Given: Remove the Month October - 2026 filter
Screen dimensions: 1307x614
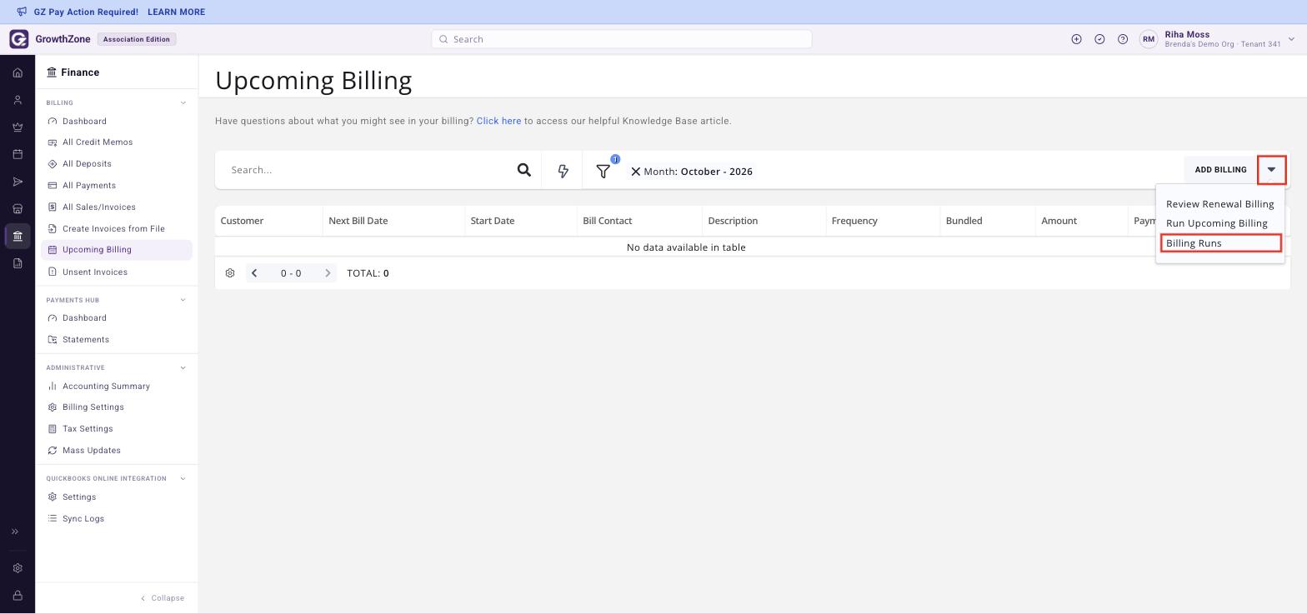Looking at the screenshot, I should (635, 172).
